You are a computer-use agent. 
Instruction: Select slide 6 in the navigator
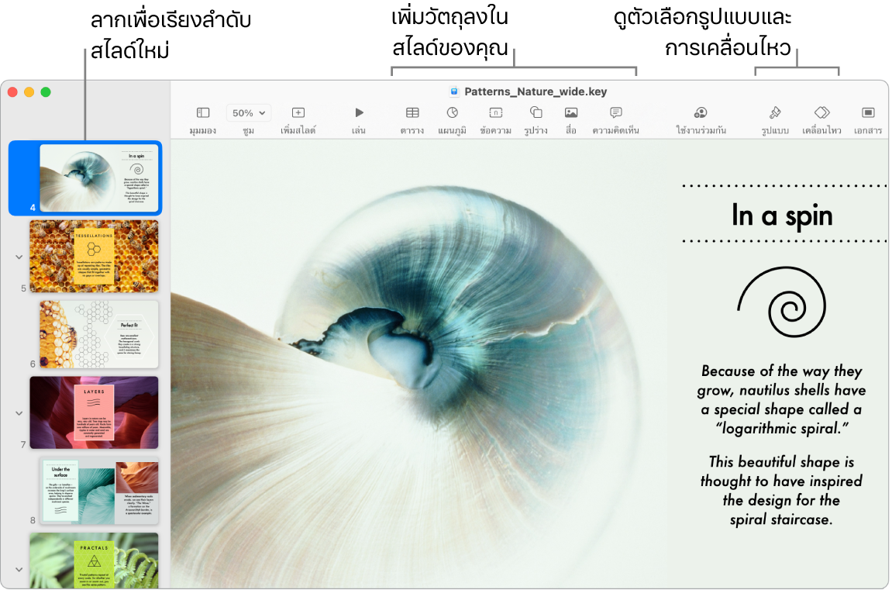98,334
